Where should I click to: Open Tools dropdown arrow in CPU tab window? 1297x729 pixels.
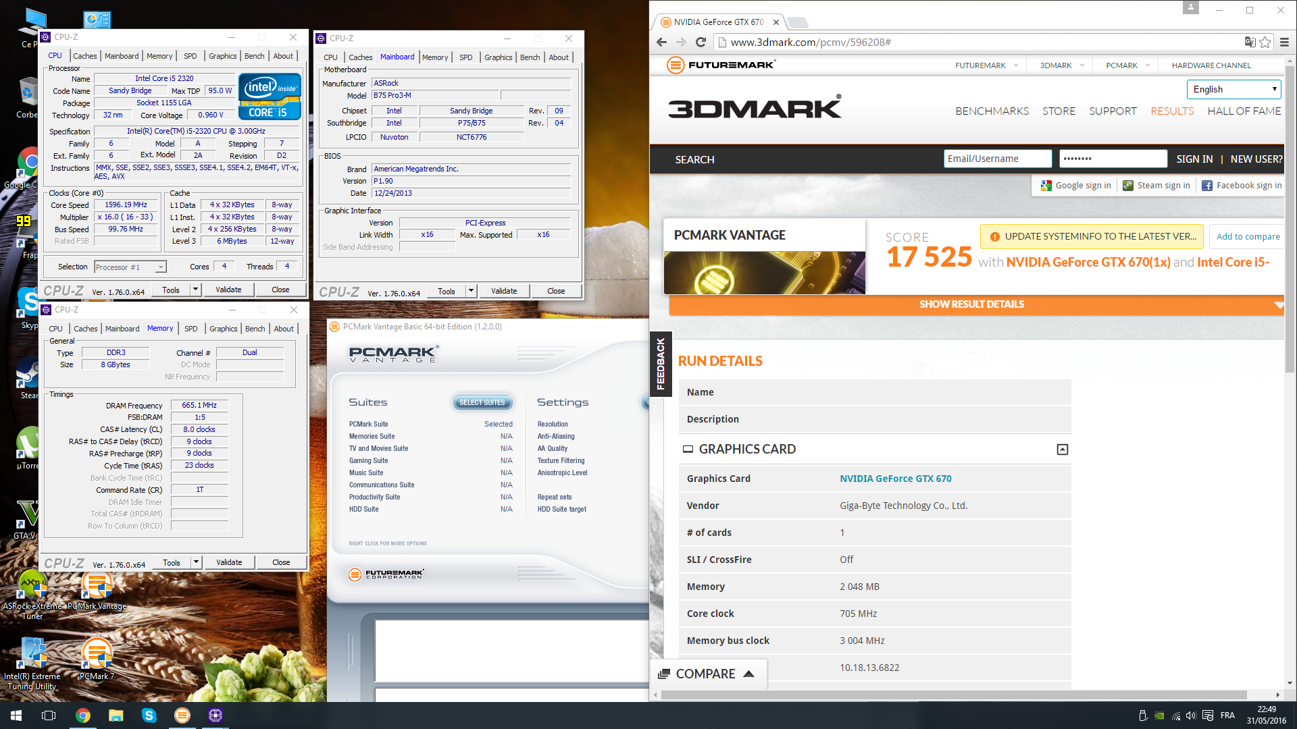point(196,290)
